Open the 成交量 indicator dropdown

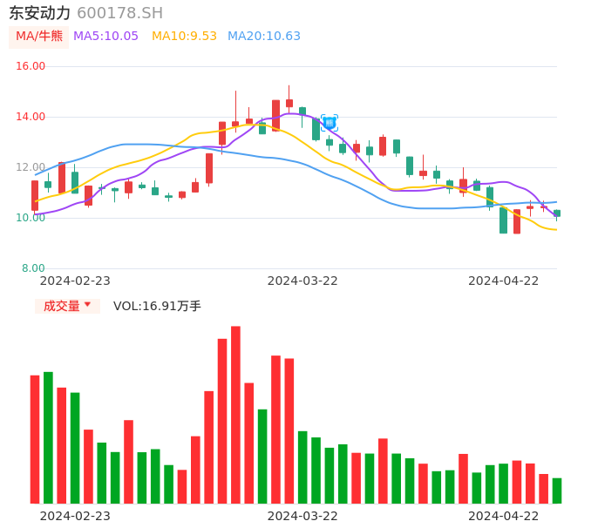click(x=67, y=306)
